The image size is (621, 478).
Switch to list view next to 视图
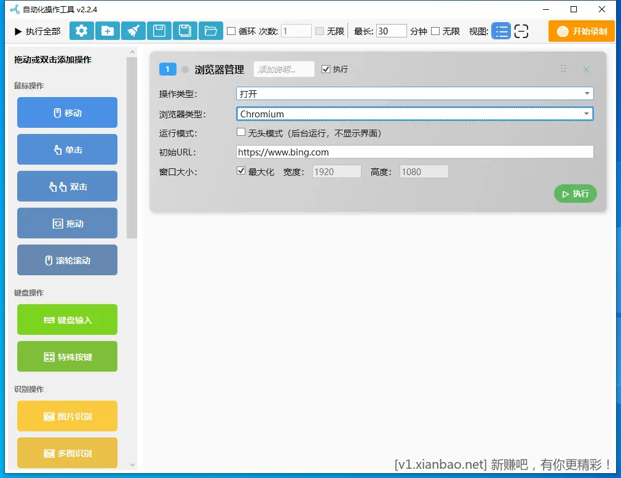tap(501, 29)
